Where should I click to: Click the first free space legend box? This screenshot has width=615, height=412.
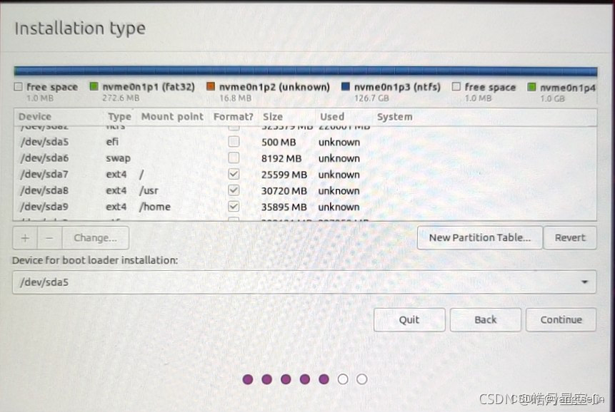click(18, 86)
